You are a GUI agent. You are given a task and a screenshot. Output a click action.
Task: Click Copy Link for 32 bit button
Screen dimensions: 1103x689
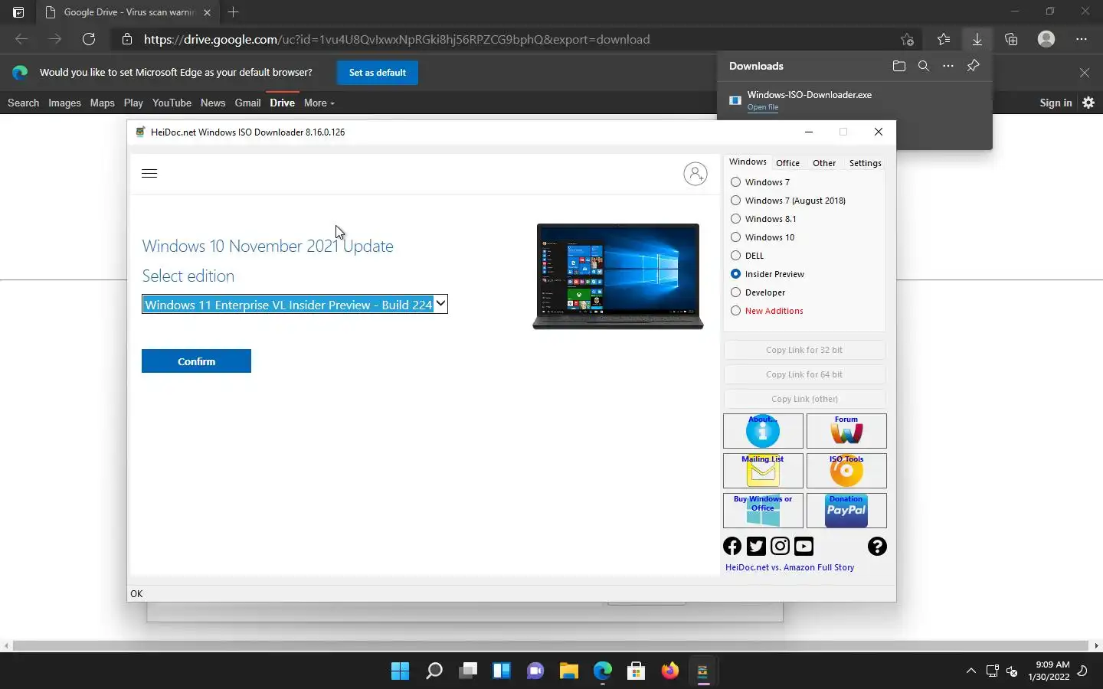(x=804, y=350)
